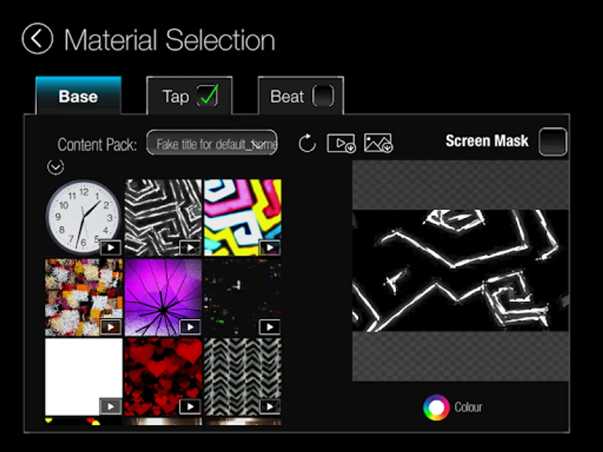Click the large material preview image

pos(461,271)
